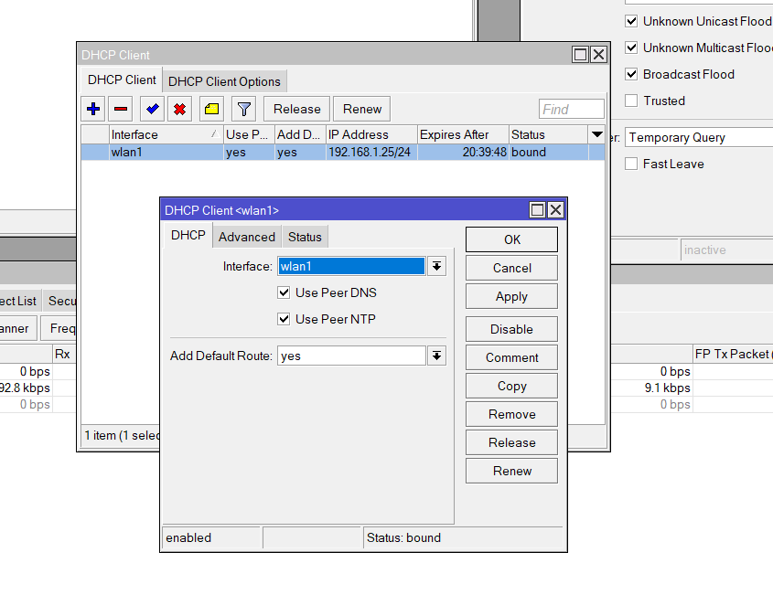The height and width of the screenshot is (595, 773).
Task: Click the Release toolbar button
Action: 296,109
